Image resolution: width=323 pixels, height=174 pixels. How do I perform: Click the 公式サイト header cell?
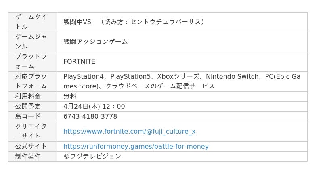click(x=33, y=147)
